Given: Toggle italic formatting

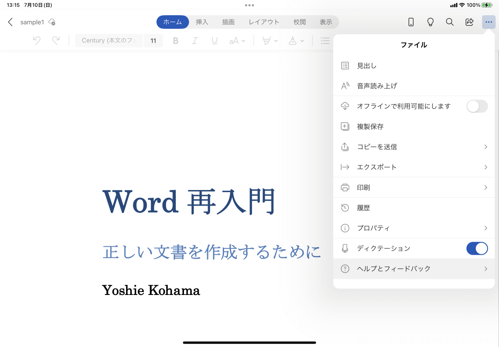Looking at the screenshot, I should (x=195, y=41).
